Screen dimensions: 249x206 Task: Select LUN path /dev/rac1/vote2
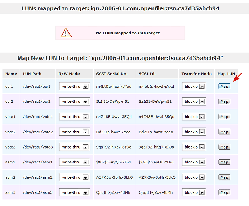(x=38, y=132)
